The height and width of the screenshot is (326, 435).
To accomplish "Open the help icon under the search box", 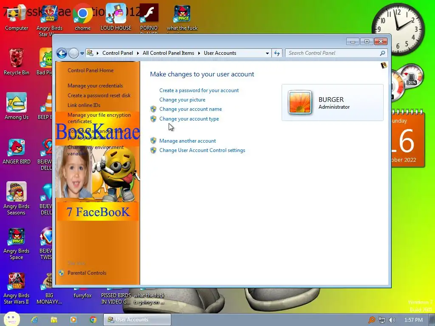I will (x=384, y=65).
